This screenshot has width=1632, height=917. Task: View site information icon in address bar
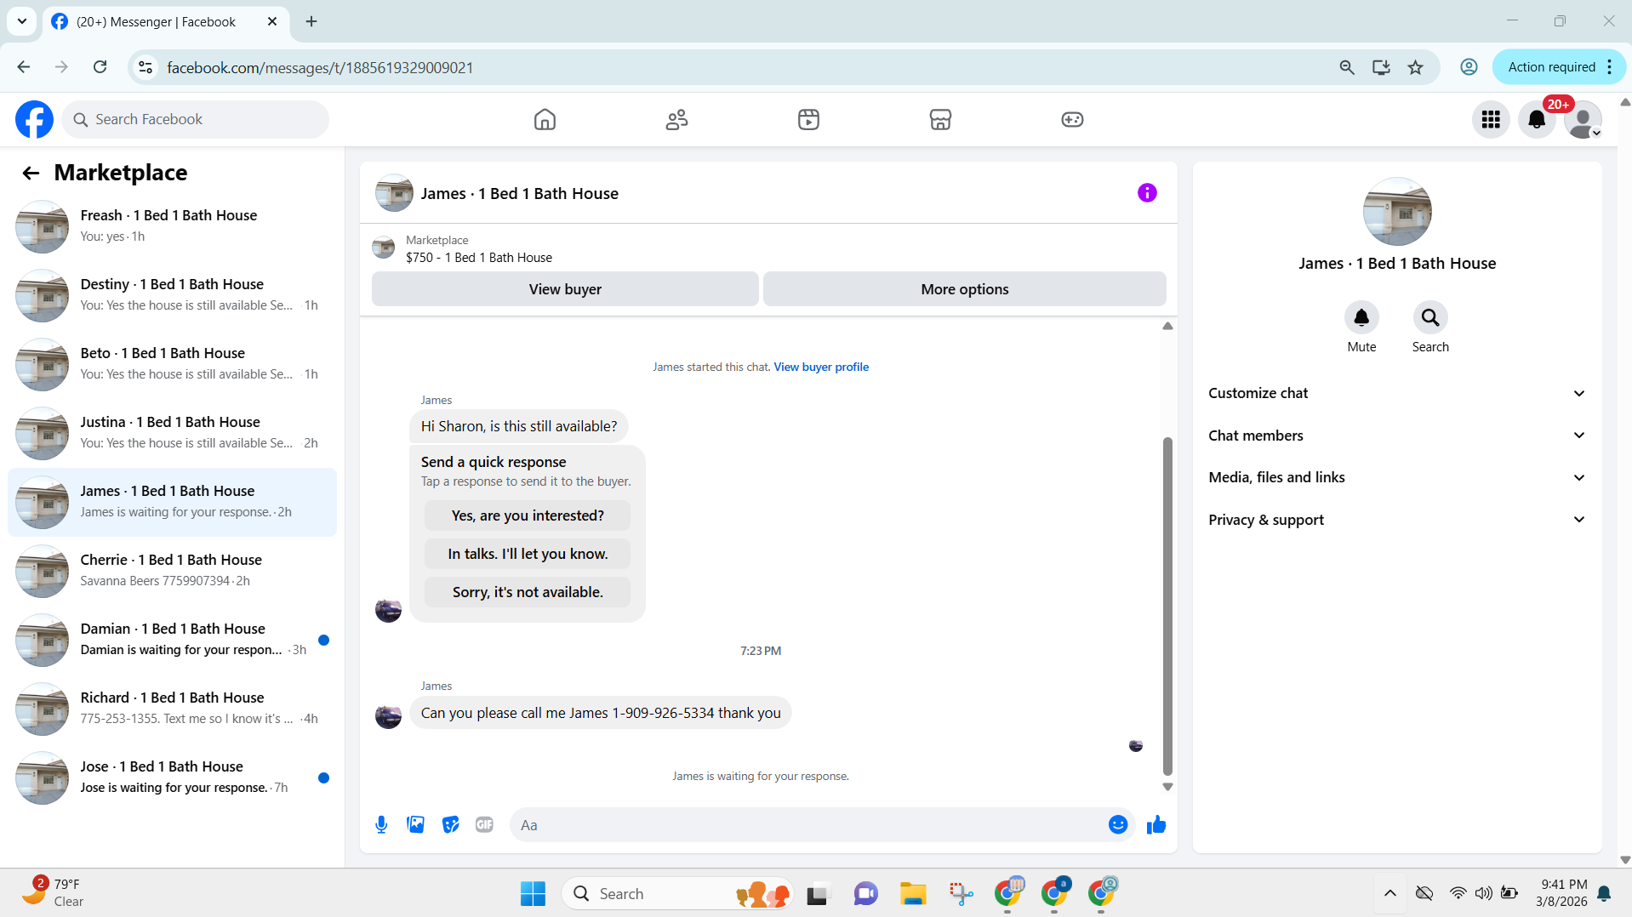146,67
